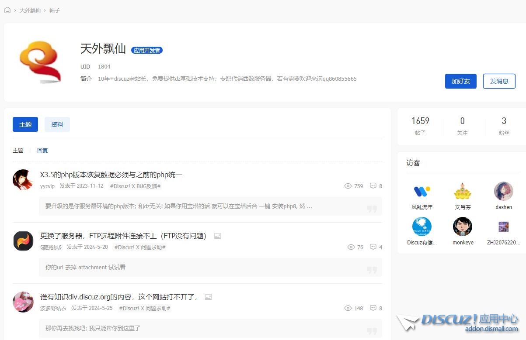Screen dimensions: 526x340
Task: Open visitor monkeye's avatar
Action: coord(462,227)
